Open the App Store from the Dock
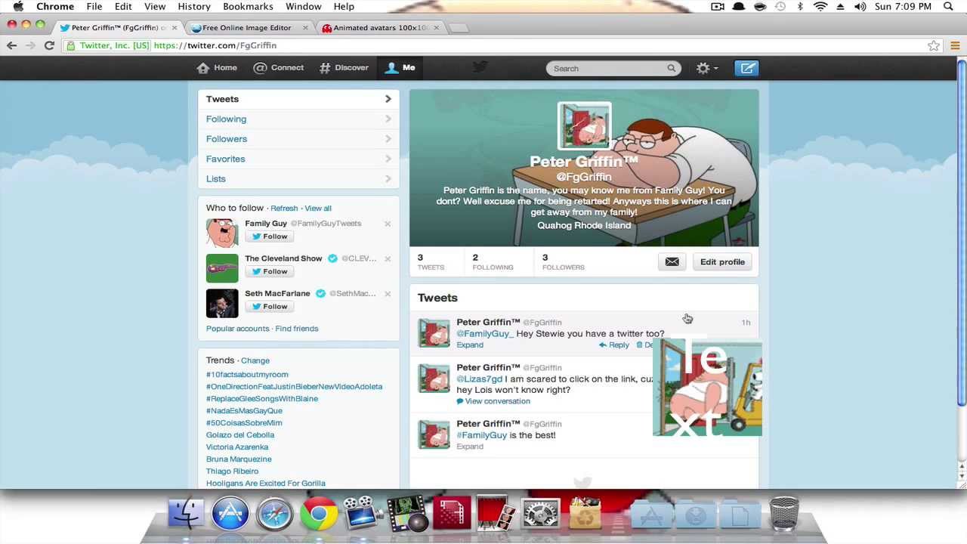Screen dimensions: 967x544 [x=230, y=515]
